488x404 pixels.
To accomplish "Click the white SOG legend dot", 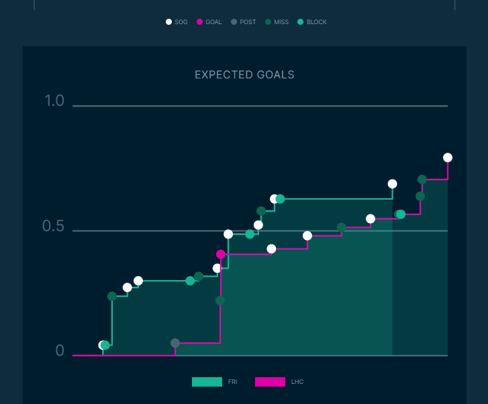I will pyautogui.click(x=169, y=22).
